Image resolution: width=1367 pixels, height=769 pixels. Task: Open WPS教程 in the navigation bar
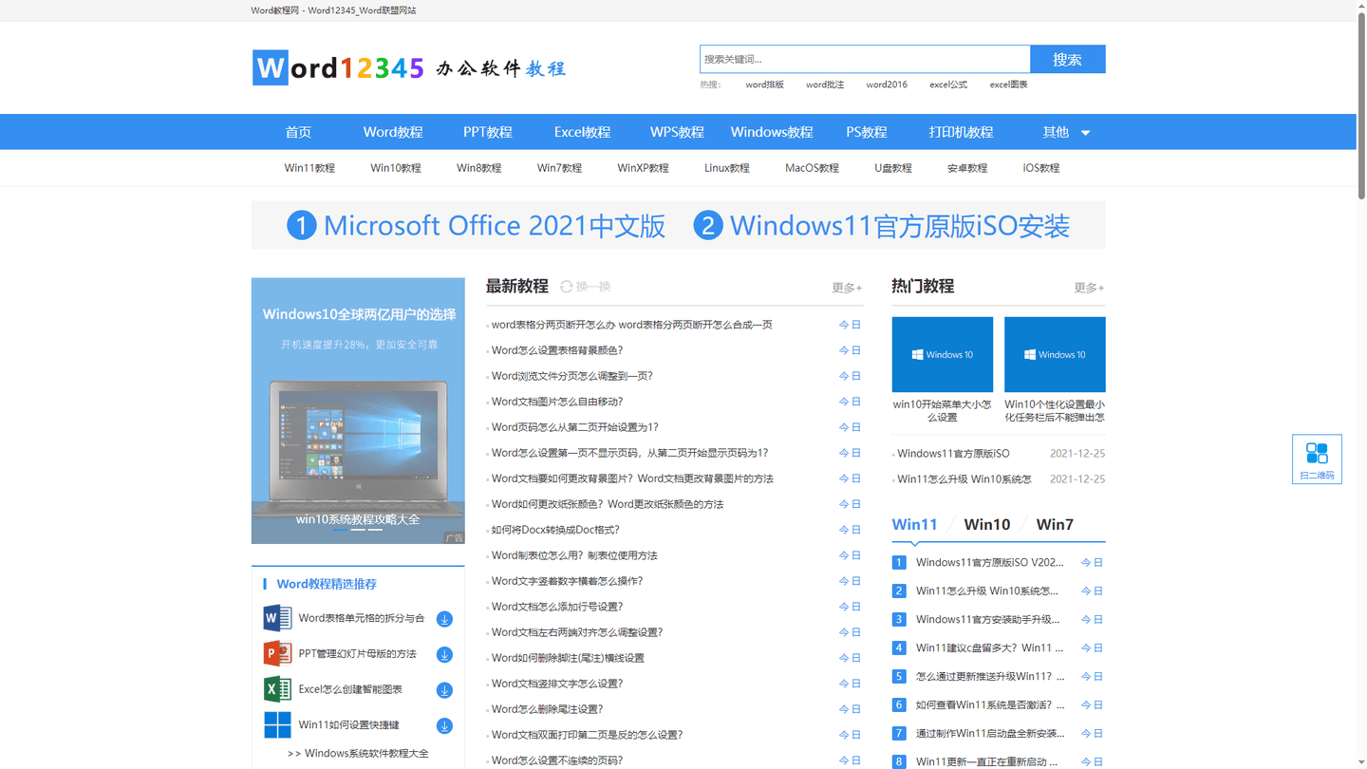[677, 132]
